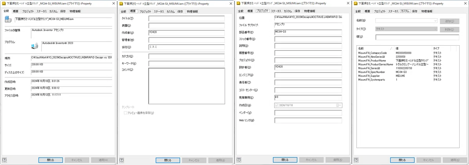Click the 管理者(M) input field
The width and height of the screenshot is (469, 165).
point(186,40)
